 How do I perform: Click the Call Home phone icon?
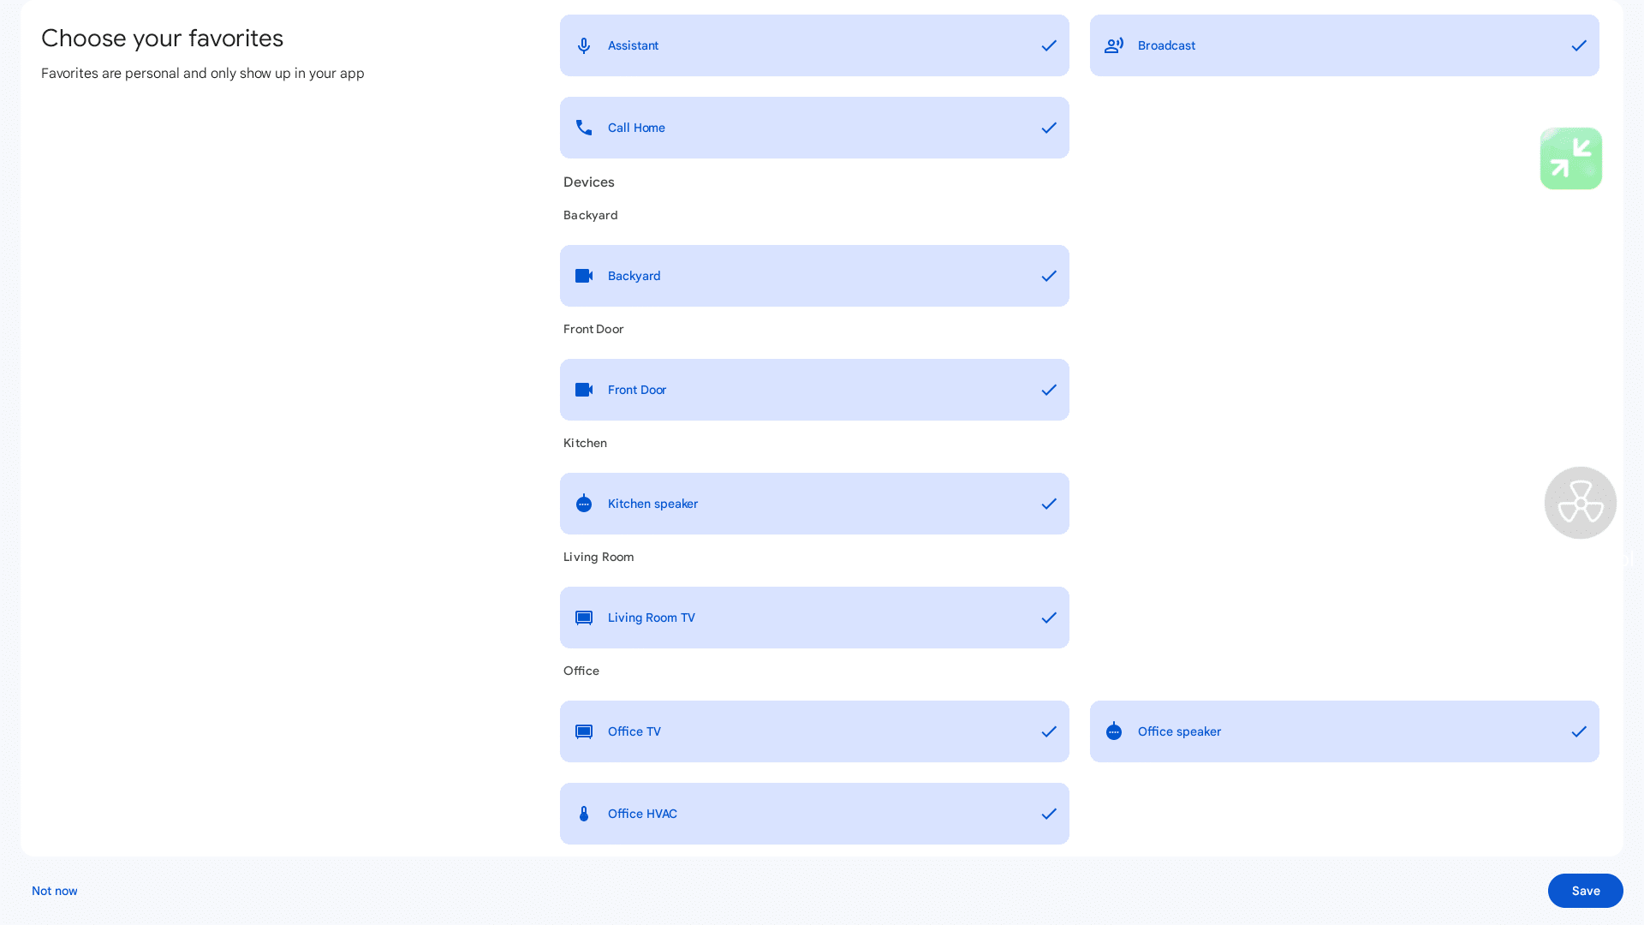coord(584,128)
